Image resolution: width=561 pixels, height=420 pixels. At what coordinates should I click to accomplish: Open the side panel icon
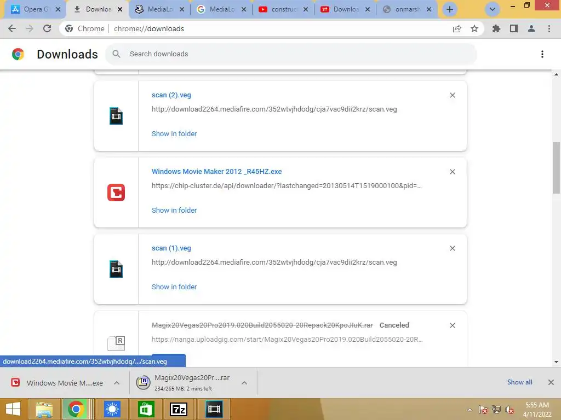tap(514, 28)
